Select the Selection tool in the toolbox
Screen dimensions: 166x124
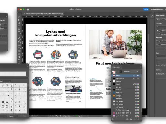pyautogui.click(x=19, y=17)
